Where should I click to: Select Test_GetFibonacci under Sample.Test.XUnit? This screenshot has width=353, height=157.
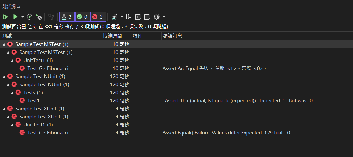tap(48, 133)
